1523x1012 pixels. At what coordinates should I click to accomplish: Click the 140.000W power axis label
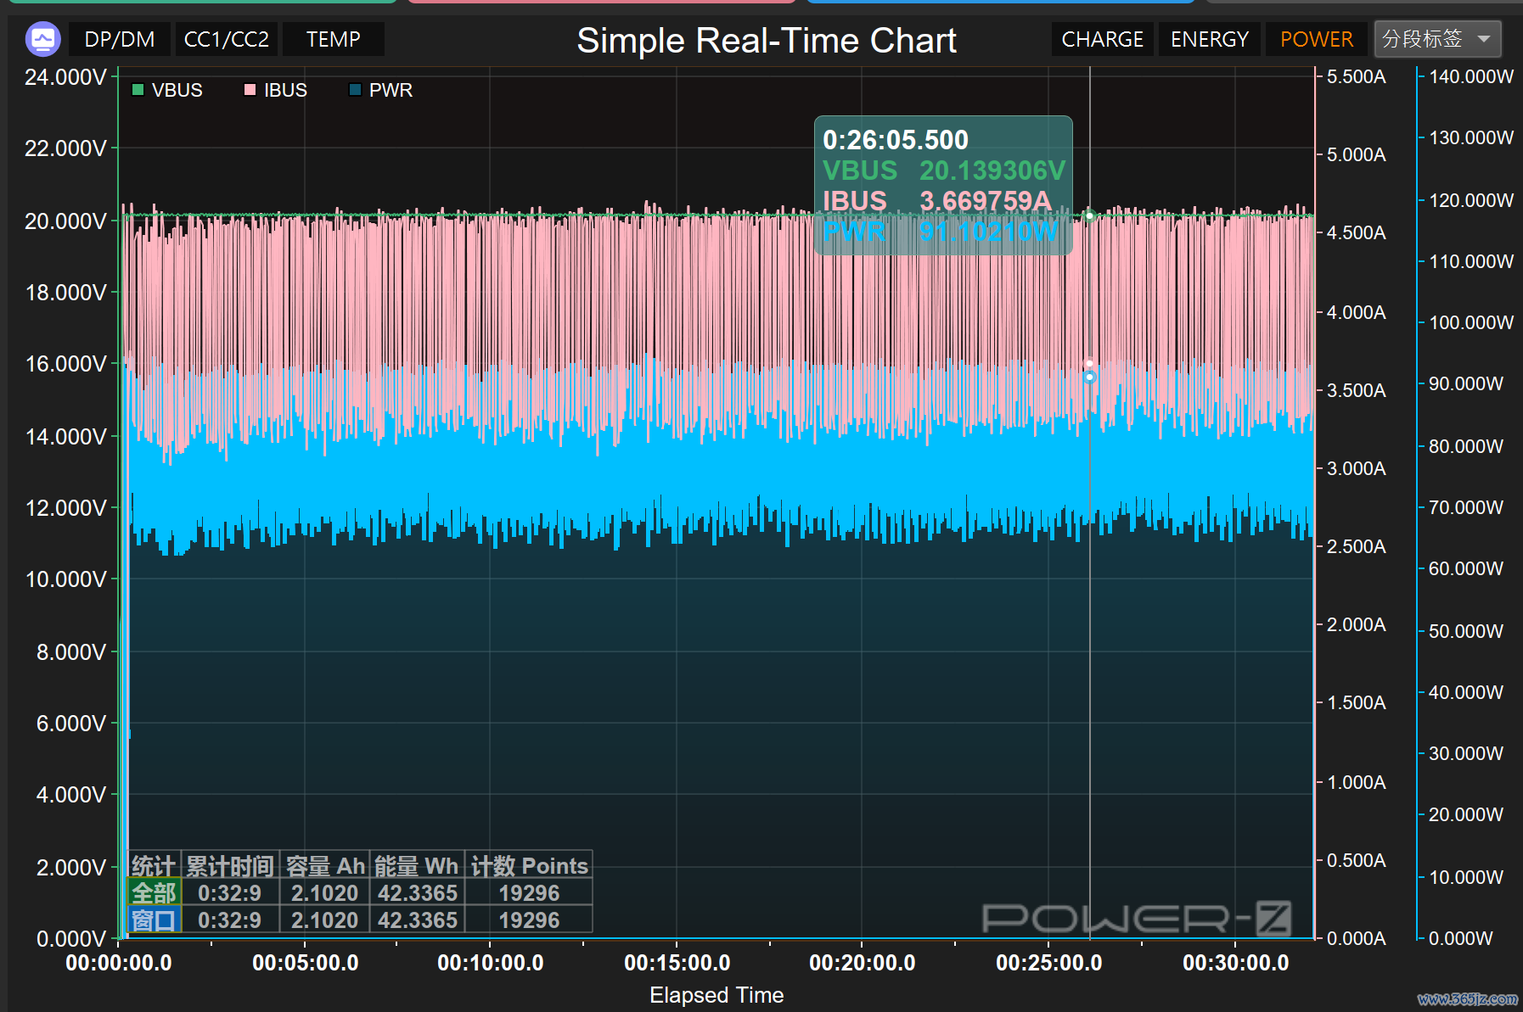pos(1471,76)
